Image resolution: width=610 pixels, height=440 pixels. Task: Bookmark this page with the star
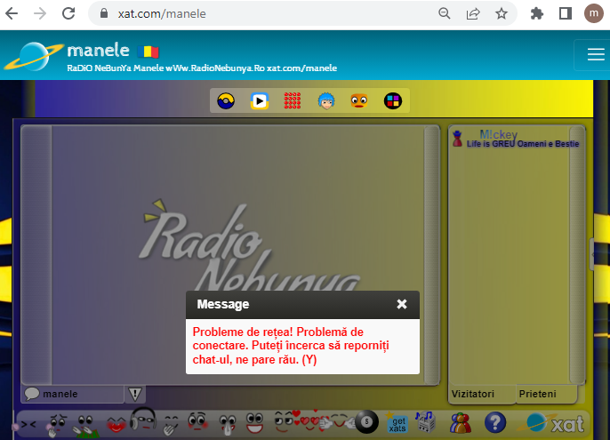click(502, 13)
